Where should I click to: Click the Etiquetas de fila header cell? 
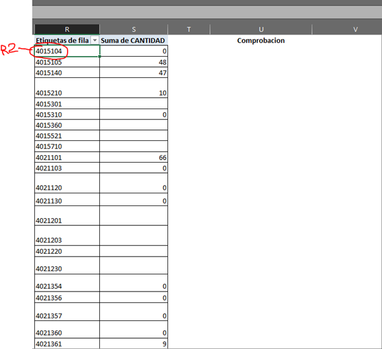tap(67, 40)
